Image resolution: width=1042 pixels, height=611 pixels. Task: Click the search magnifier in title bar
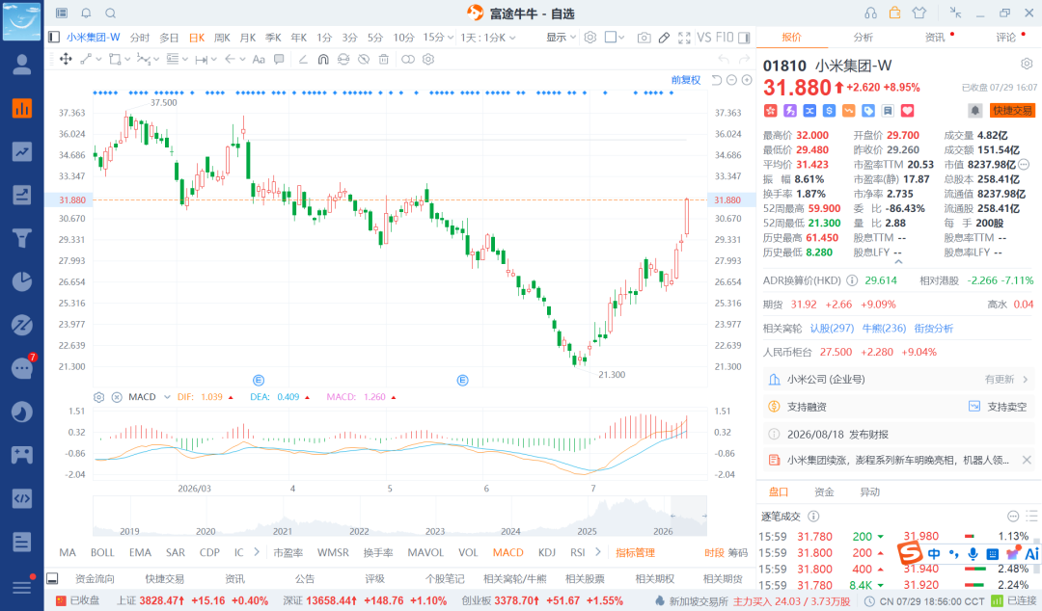111,13
